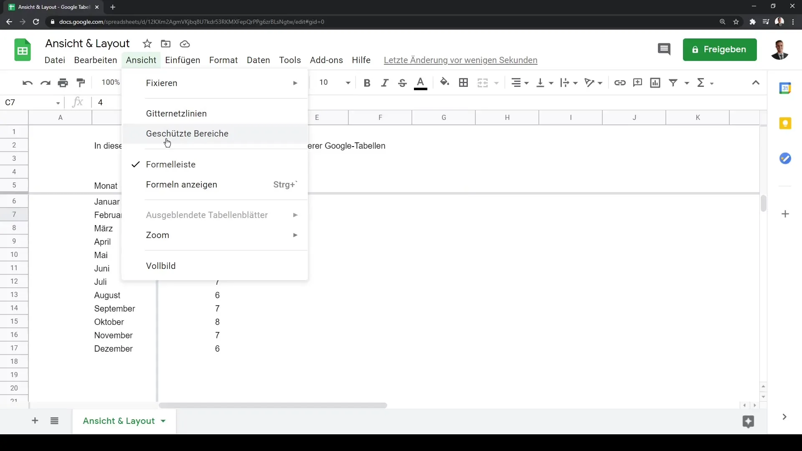The image size is (802, 451).
Task: Print the spreadsheet with printer icon
Action: point(63,83)
